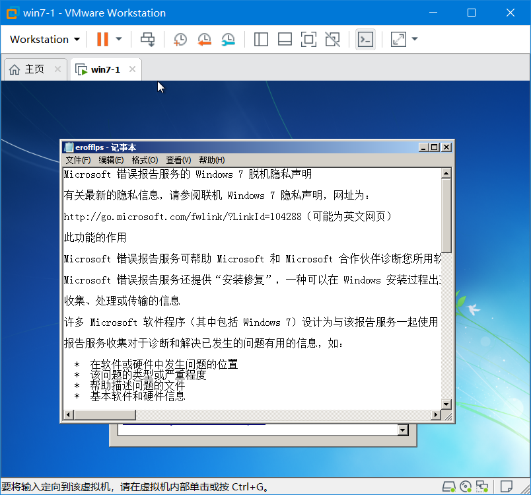This screenshot has height=495, width=531.
Task: Click the vertical scrollbar thumb in Notepad
Action: [x=446, y=216]
